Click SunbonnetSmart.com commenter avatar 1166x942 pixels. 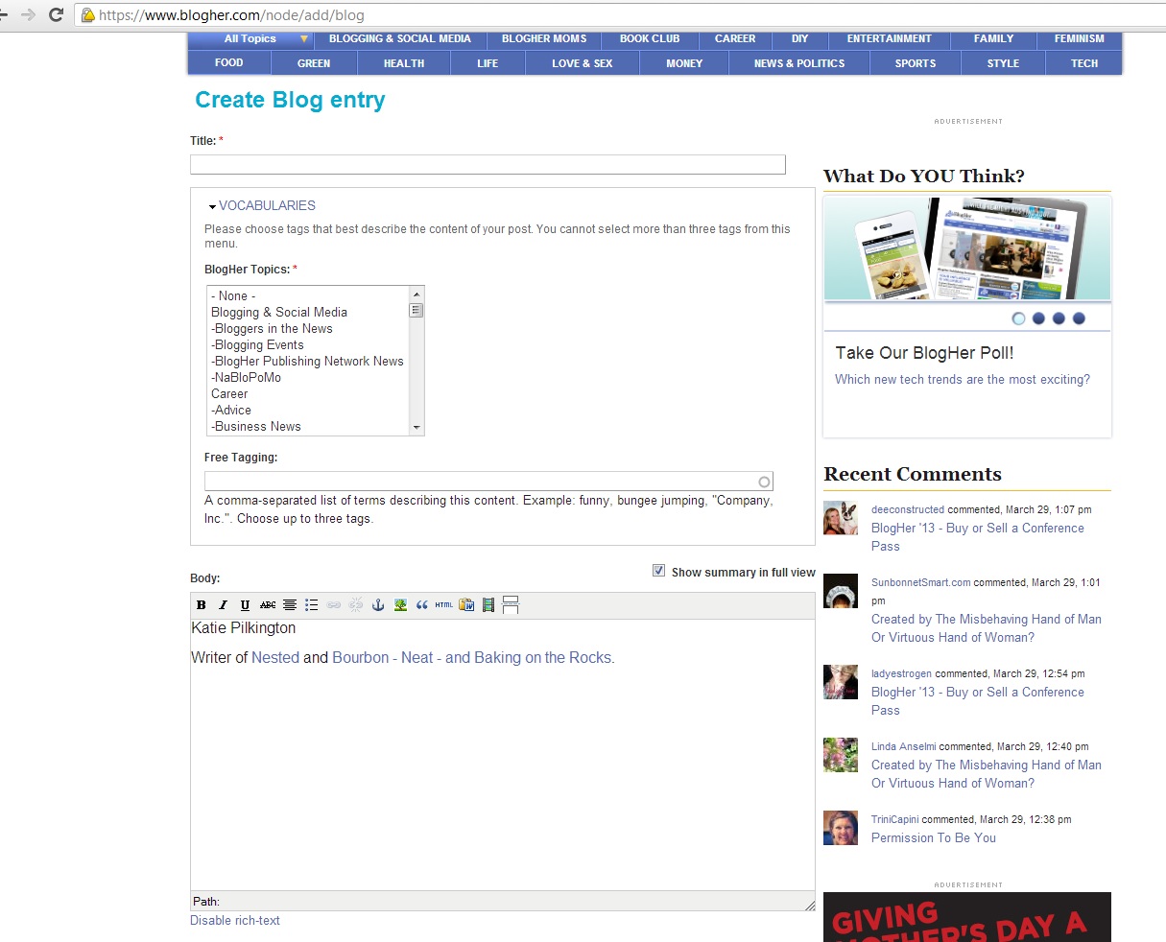[841, 591]
